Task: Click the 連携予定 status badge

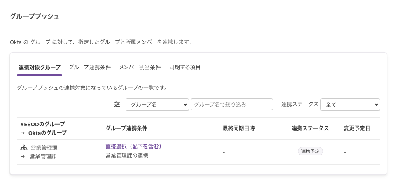Action: point(311,151)
